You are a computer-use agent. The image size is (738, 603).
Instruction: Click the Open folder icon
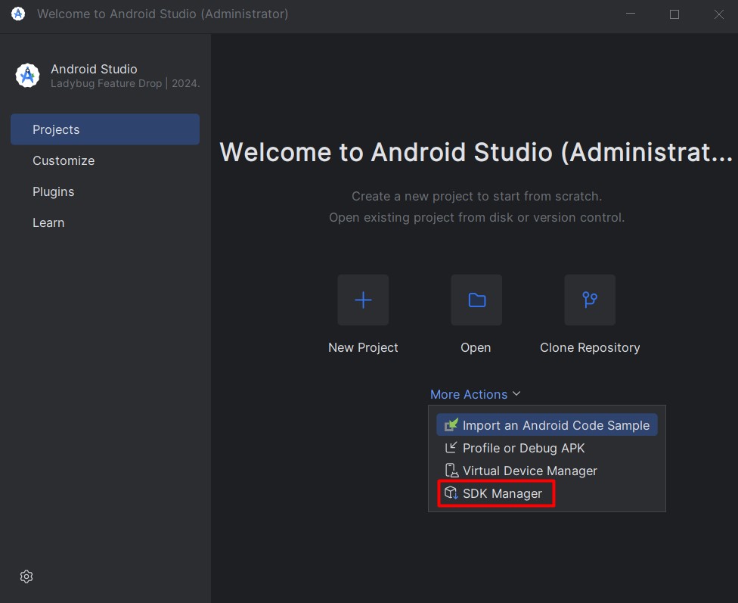pyautogui.click(x=476, y=300)
